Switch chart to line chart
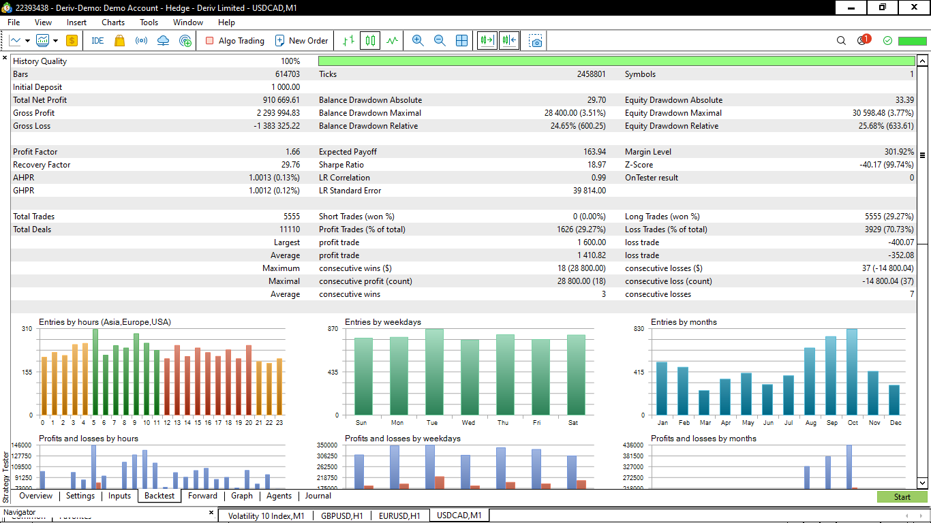Screen dimensions: 931x523 [392, 41]
